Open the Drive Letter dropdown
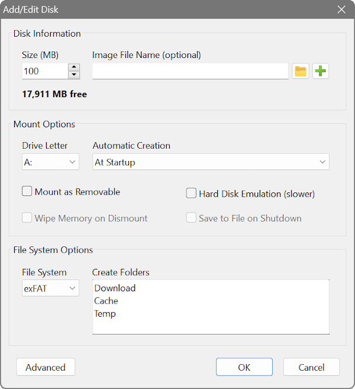 tap(50, 162)
